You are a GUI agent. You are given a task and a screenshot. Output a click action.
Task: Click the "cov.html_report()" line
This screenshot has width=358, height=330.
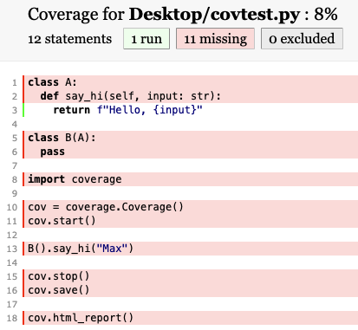point(191,318)
